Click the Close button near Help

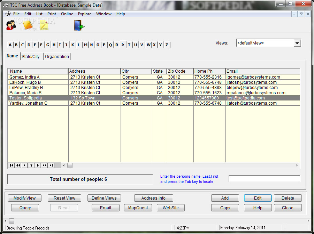[x=288, y=208]
